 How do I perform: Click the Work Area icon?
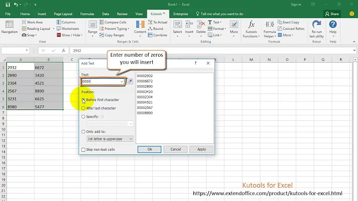24,22
